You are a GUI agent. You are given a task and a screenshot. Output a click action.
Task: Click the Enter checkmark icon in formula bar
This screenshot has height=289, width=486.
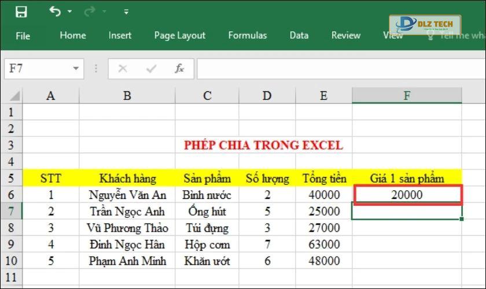pyautogui.click(x=151, y=68)
